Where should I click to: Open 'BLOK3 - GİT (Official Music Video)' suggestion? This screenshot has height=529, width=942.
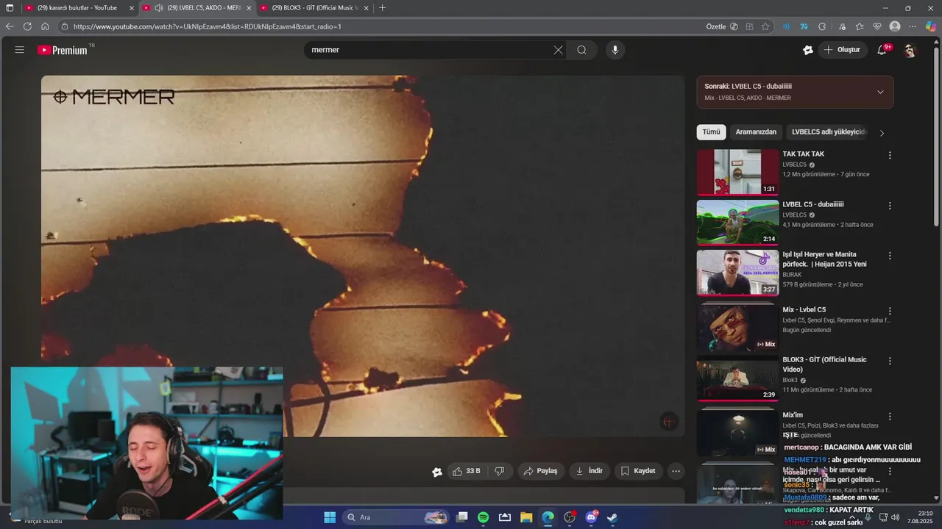824,364
